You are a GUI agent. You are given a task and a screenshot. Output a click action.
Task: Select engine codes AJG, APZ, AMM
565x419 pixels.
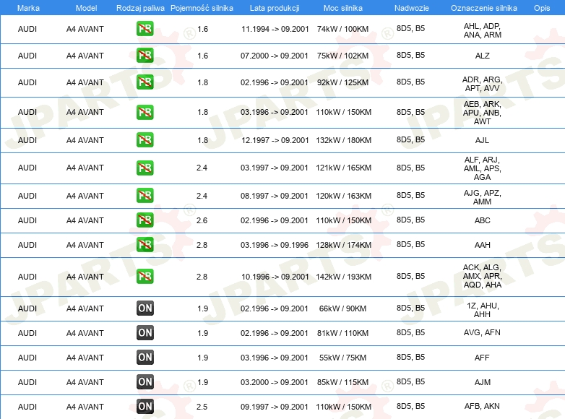pos(482,197)
